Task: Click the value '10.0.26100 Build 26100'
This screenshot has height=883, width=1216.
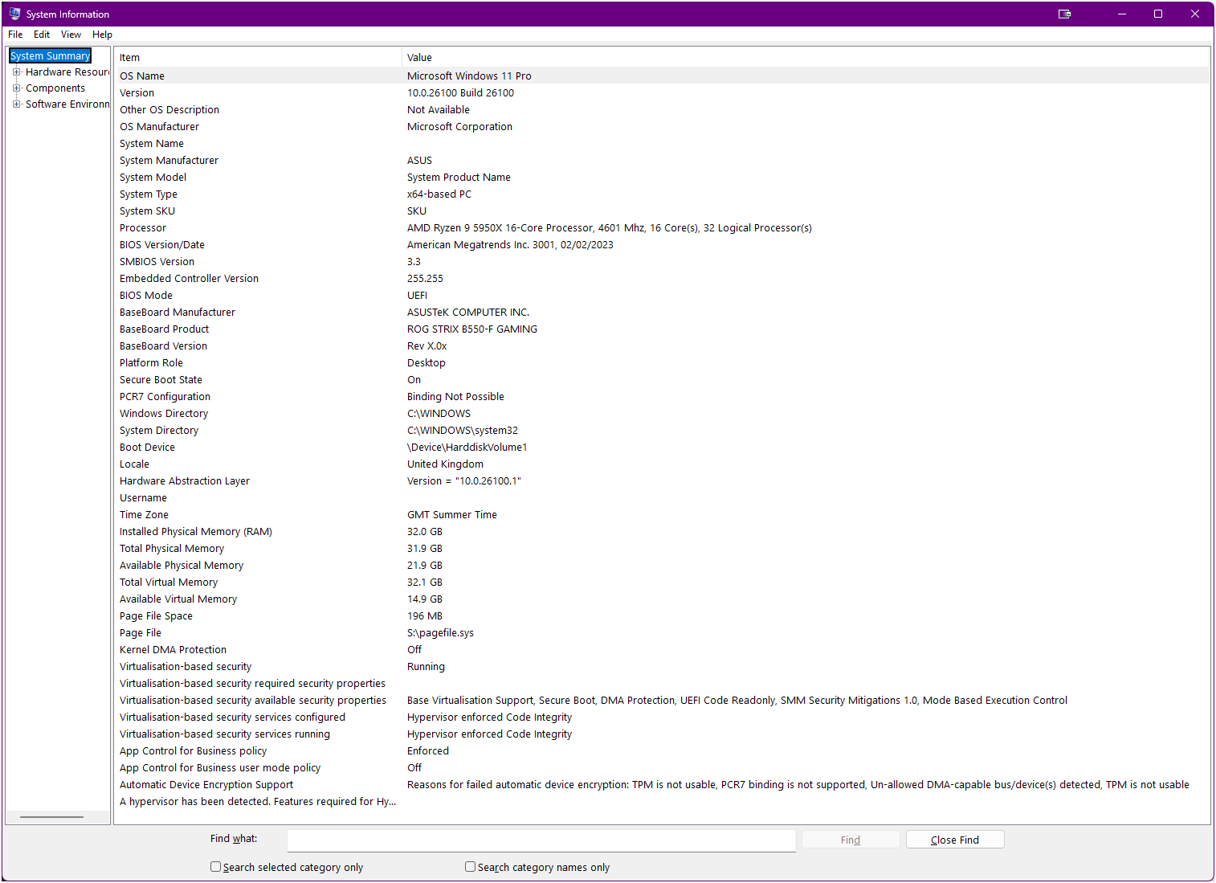Action: coord(460,92)
